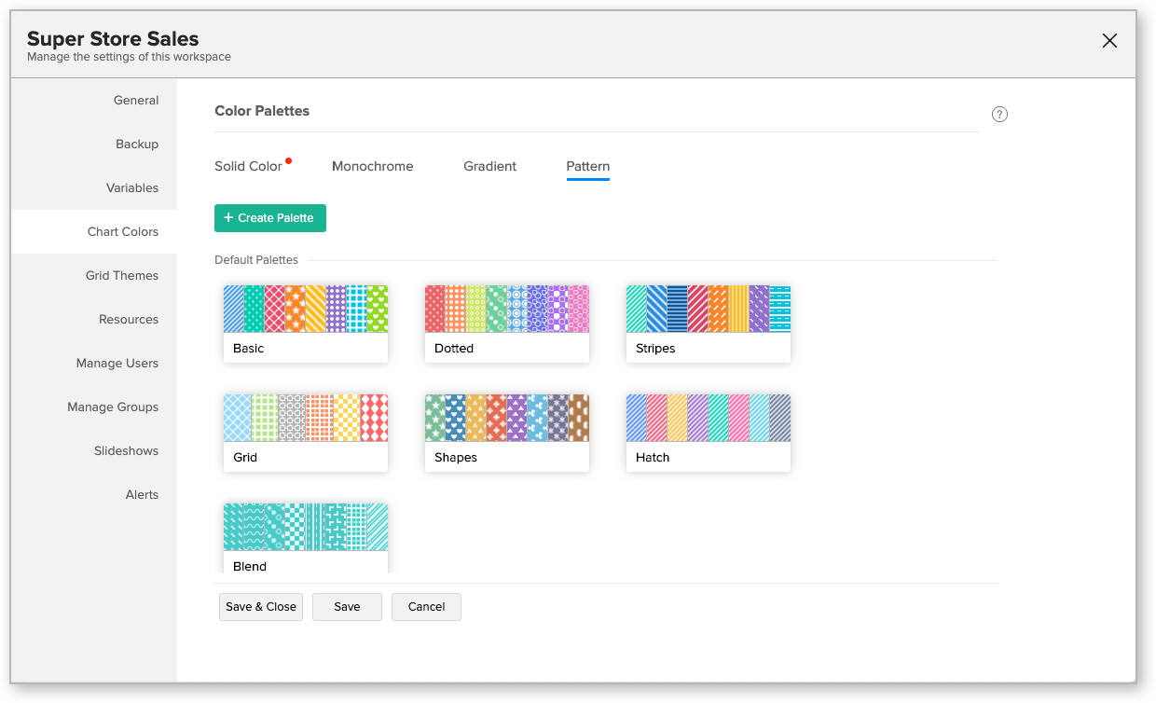
Task: Choose the Basic pattern palette swatches
Action: point(306,309)
